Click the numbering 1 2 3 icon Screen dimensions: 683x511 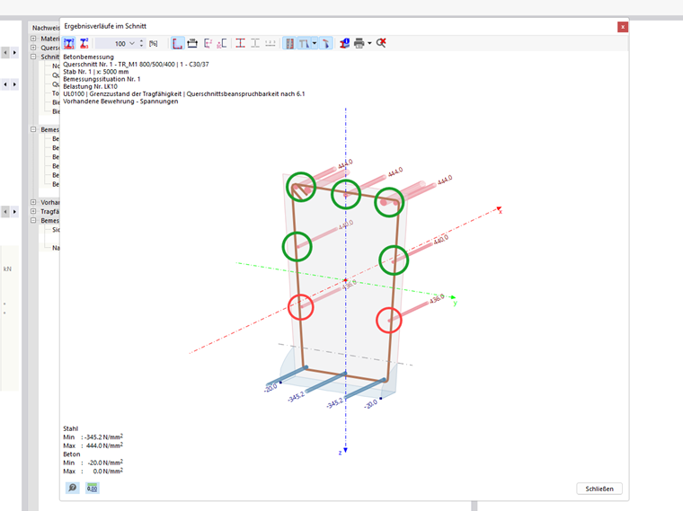[x=271, y=43]
